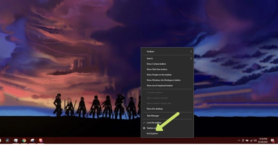Click the white app icon left of Chrome
Screen dimensions: 278x145
point(15,140)
